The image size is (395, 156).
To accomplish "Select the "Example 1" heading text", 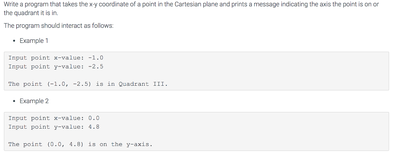I will tap(34, 41).
